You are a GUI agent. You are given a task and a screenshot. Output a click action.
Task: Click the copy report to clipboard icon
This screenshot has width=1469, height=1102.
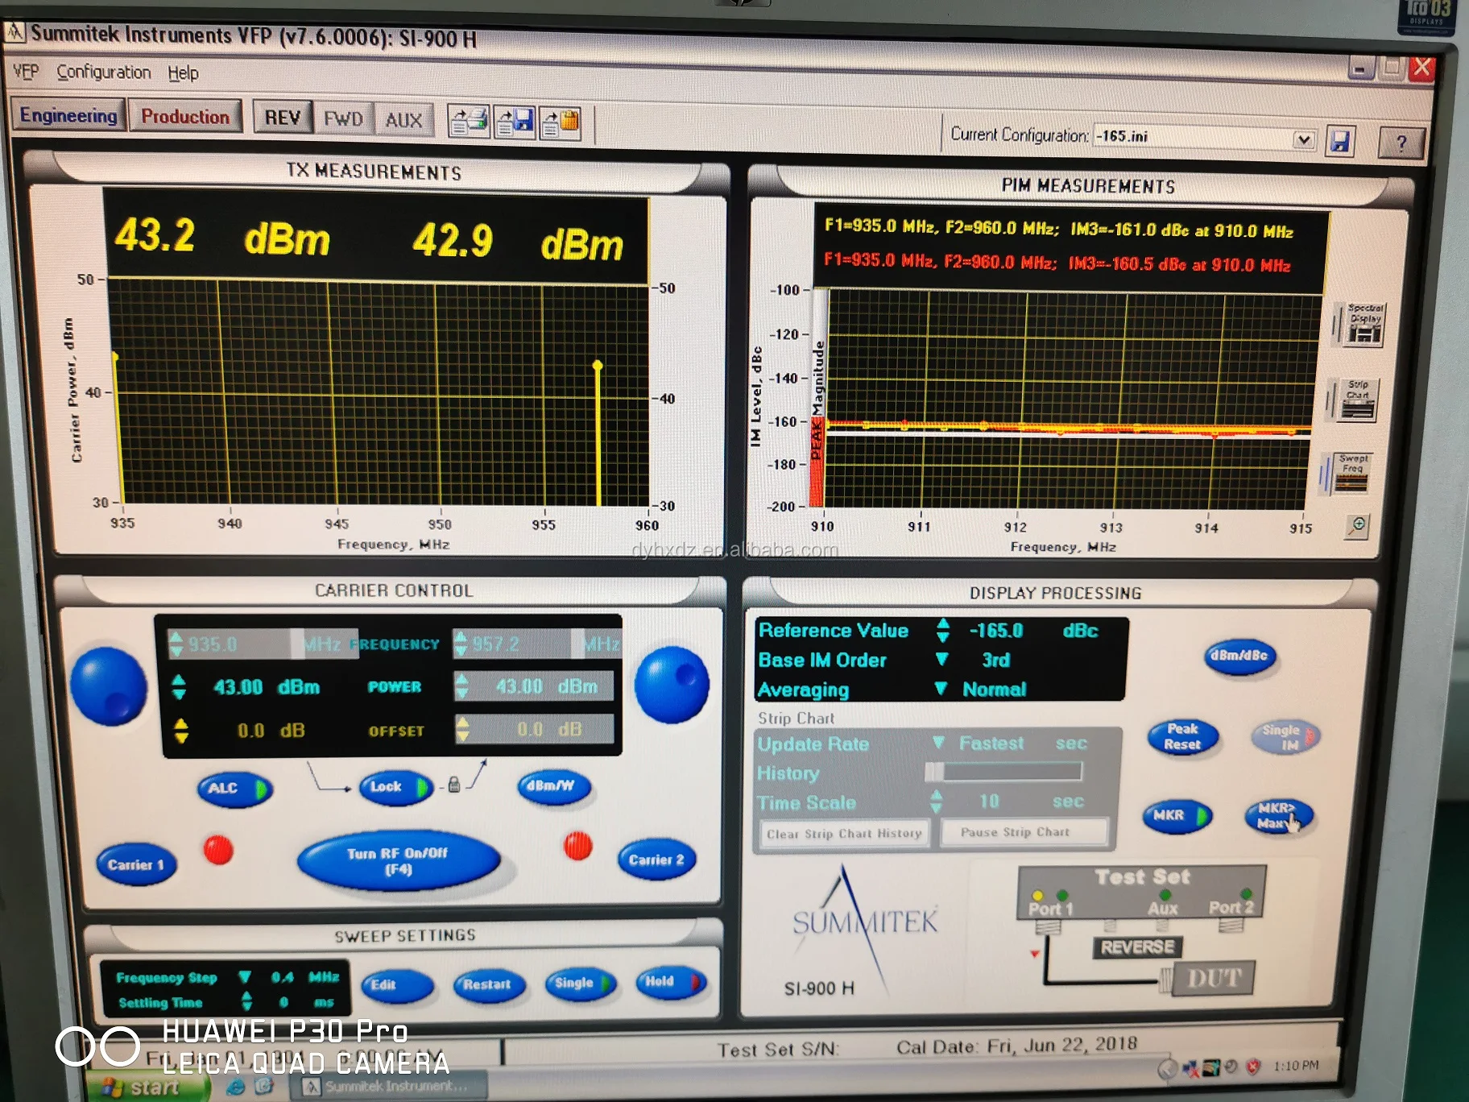pyautogui.click(x=561, y=123)
